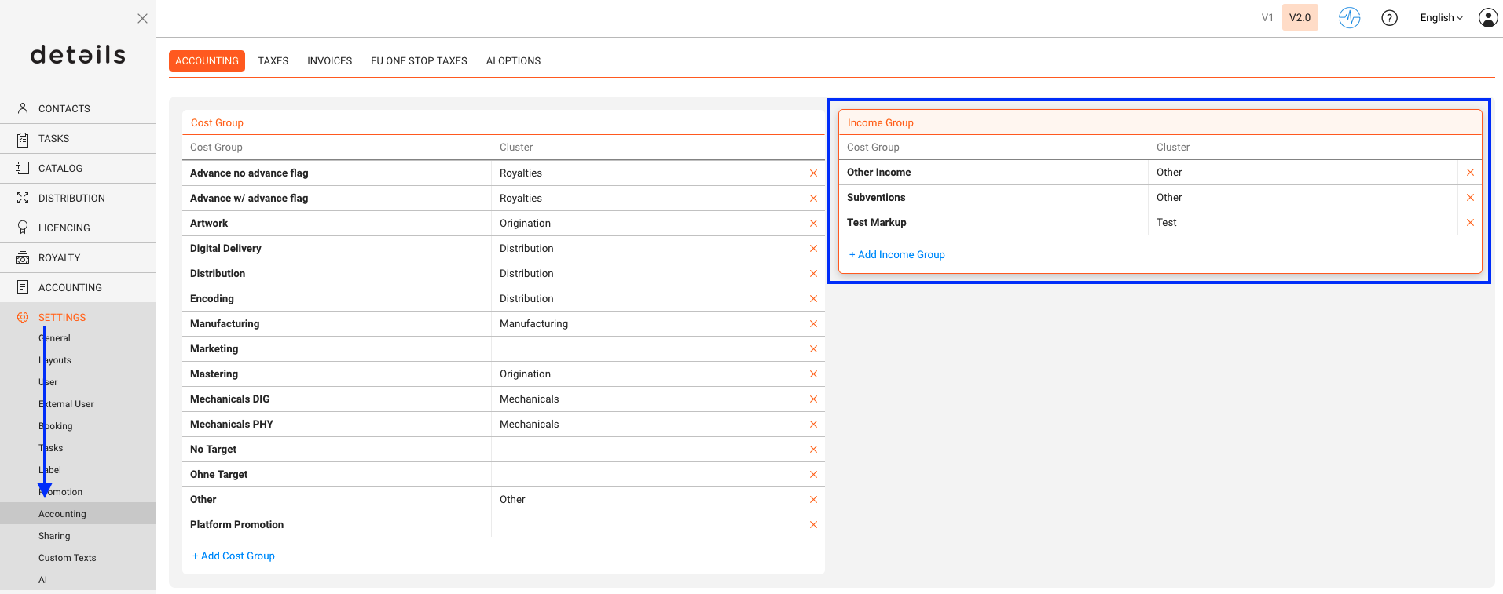The height and width of the screenshot is (594, 1503).
Task: Open Licencing in the sidebar
Action: click(x=78, y=228)
